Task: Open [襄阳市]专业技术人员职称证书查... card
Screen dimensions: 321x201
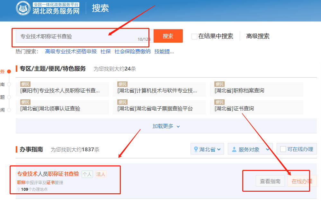Action: (x=62, y=89)
